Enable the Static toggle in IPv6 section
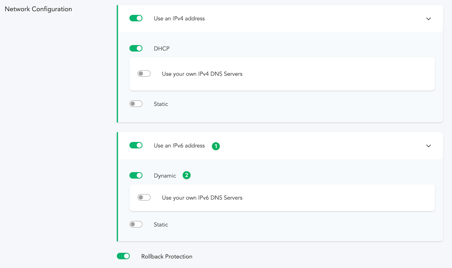Screen dimensions: 452x268 point(136,225)
